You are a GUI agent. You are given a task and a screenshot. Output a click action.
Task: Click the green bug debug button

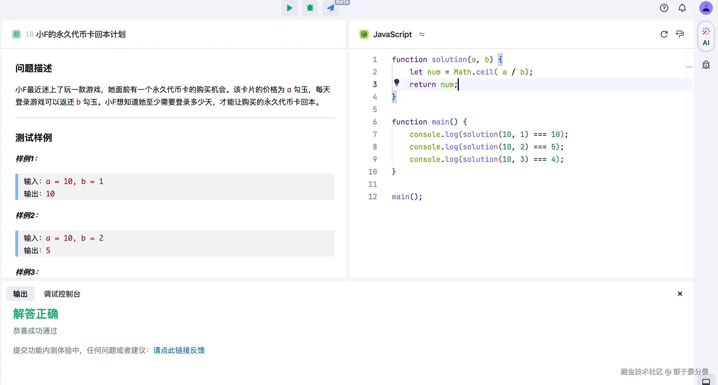(310, 8)
